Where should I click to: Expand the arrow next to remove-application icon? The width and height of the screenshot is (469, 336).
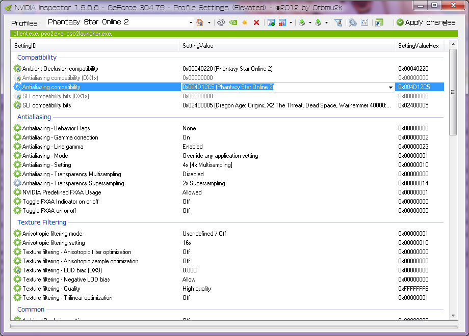pyautogui.click(x=291, y=23)
